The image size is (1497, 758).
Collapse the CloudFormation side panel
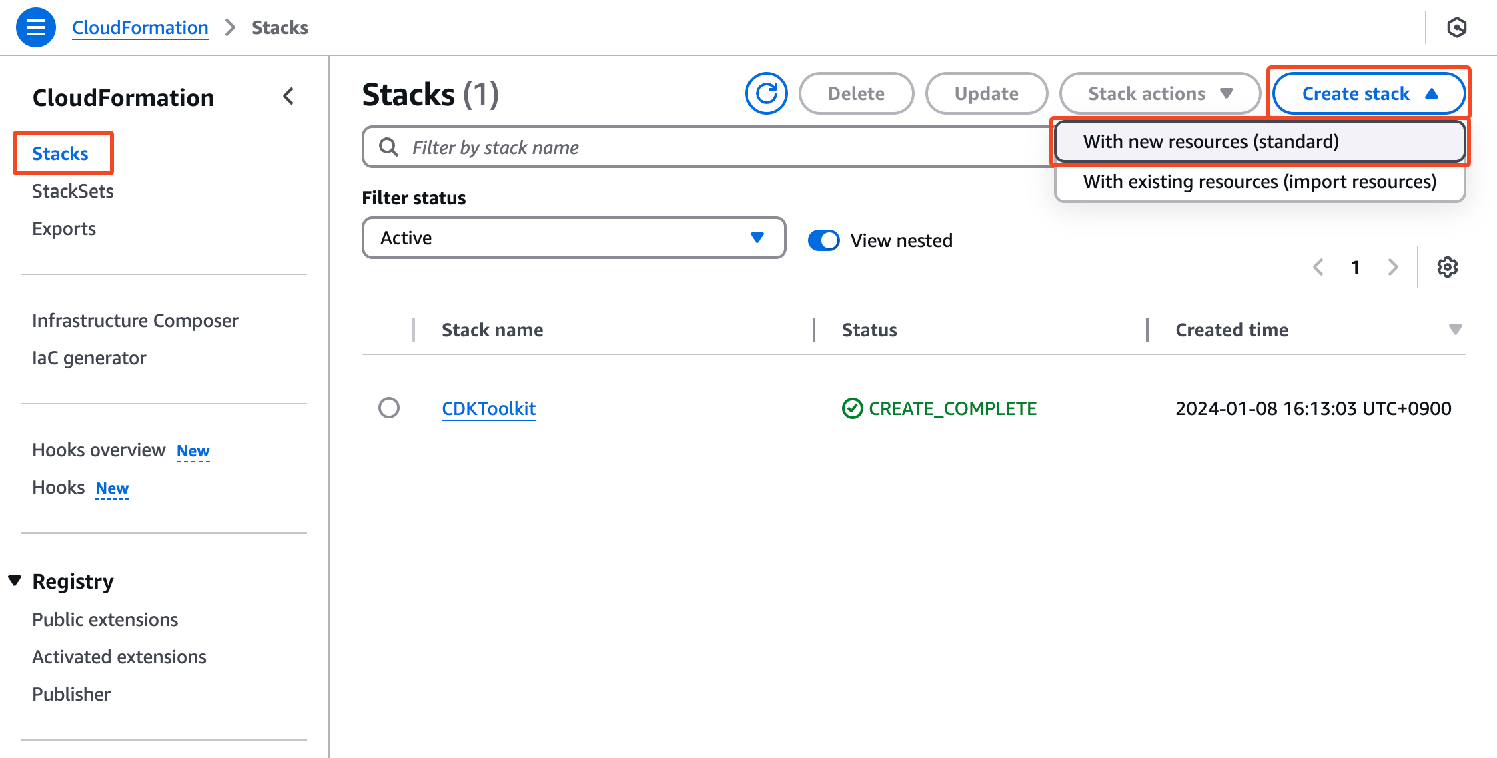(288, 97)
